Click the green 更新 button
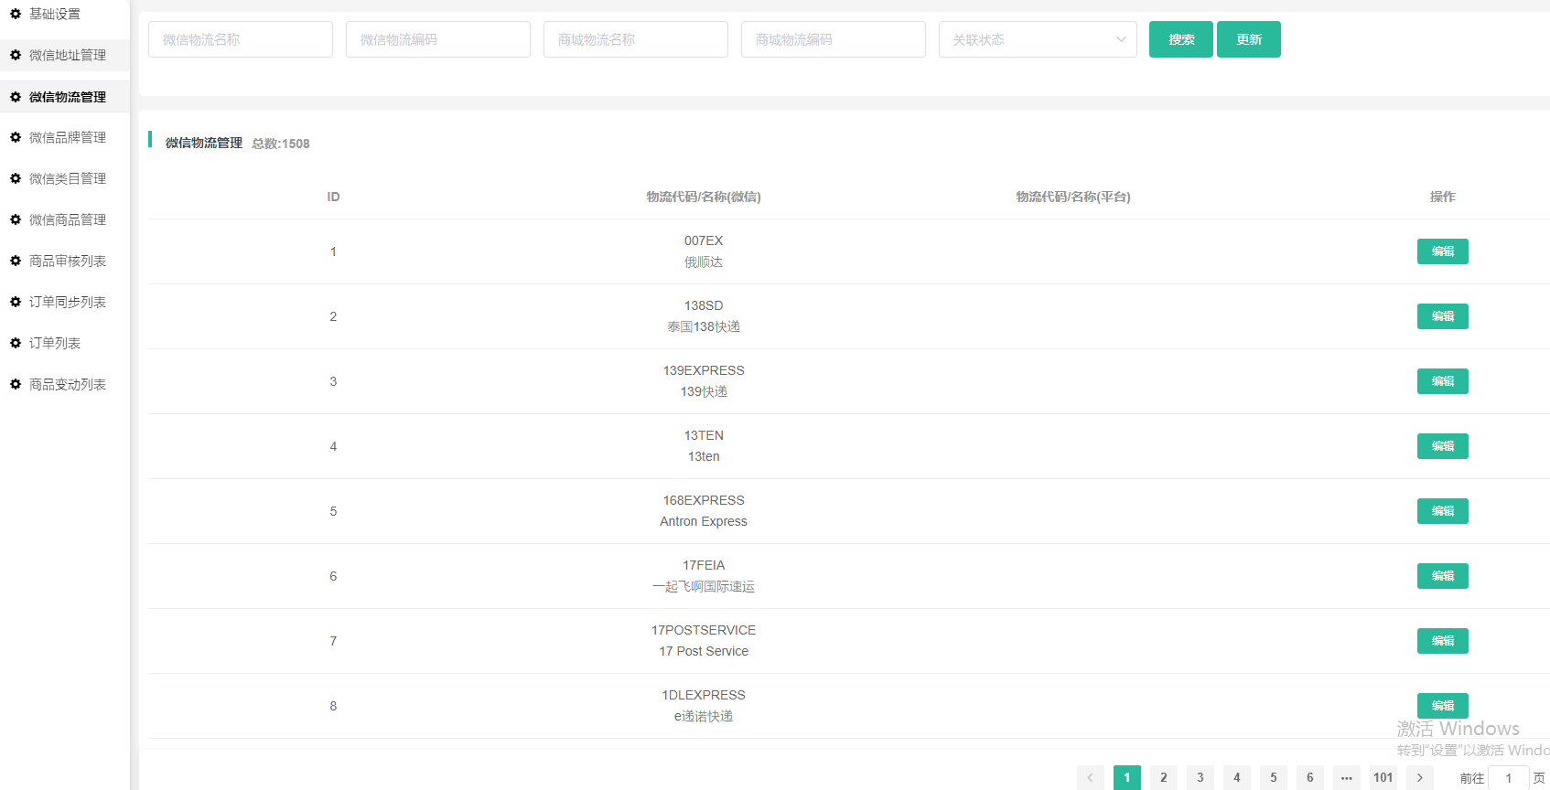 1249,39
